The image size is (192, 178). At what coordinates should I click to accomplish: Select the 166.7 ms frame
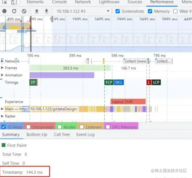coord(128,68)
